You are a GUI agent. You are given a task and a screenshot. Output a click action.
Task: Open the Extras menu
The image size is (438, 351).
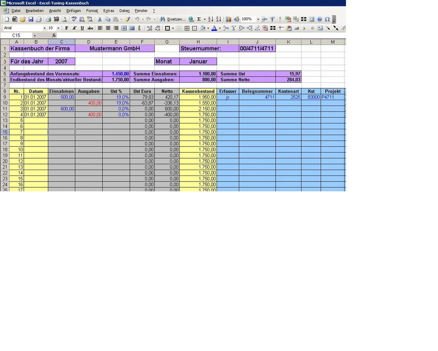tap(109, 11)
